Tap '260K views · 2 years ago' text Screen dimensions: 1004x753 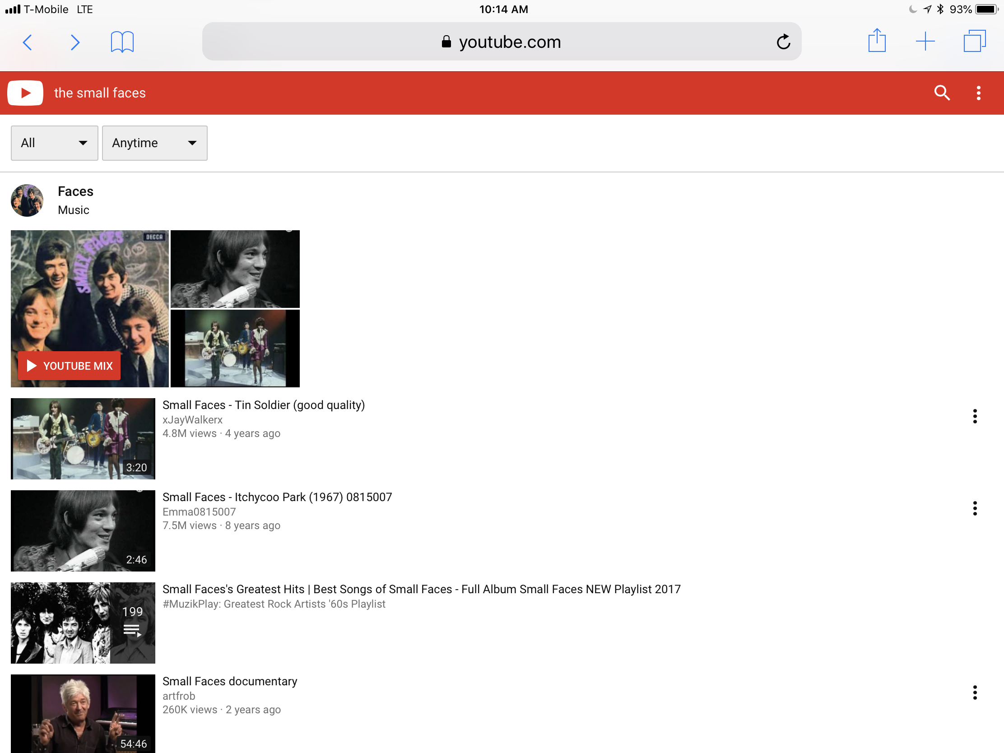pos(222,710)
